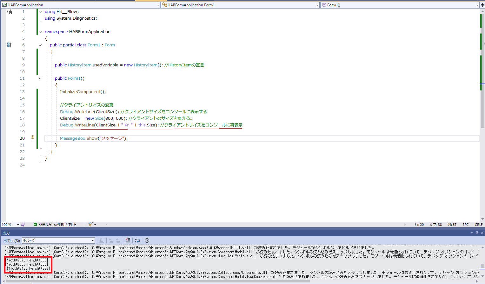
Task: Open the Form1() member dropdown
Action: tap(477, 5)
